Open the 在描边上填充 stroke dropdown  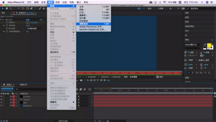pos(206,60)
